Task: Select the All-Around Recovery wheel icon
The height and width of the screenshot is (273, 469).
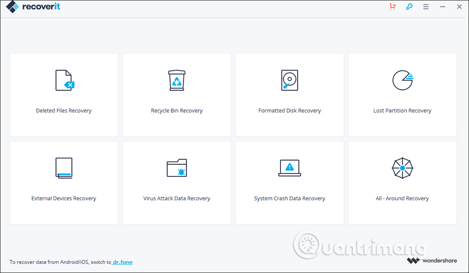Action: pos(402,167)
